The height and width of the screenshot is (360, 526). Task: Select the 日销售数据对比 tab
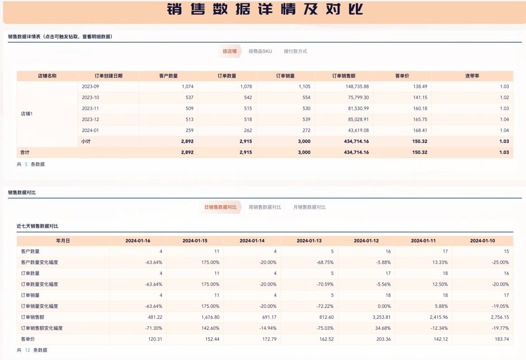(220, 207)
